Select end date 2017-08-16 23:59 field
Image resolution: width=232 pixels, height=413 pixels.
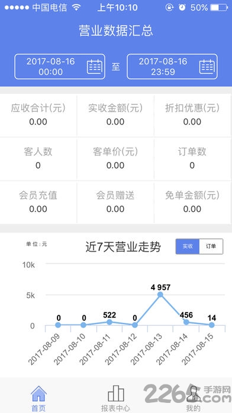172,66
